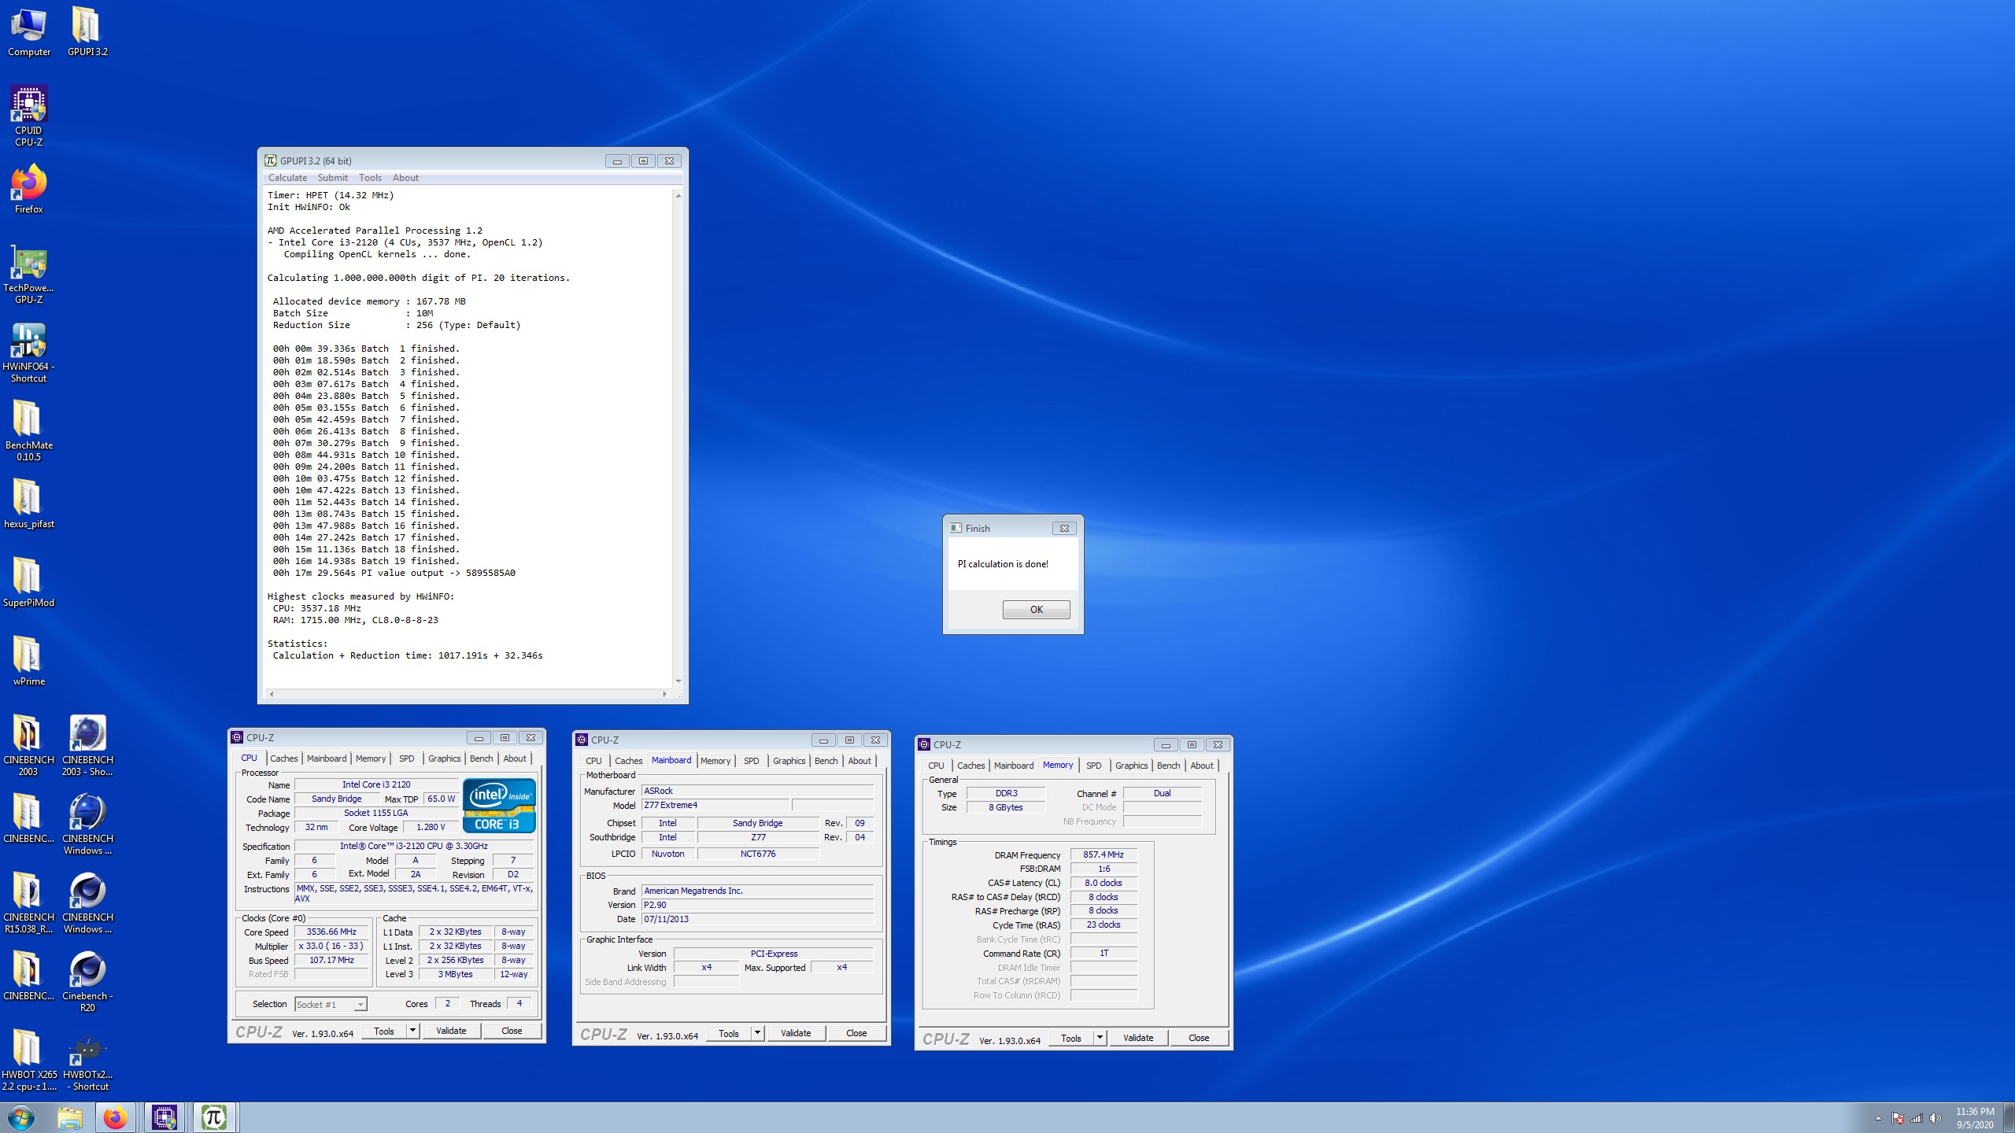Open the GPUPI Submit menu

[x=332, y=178]
